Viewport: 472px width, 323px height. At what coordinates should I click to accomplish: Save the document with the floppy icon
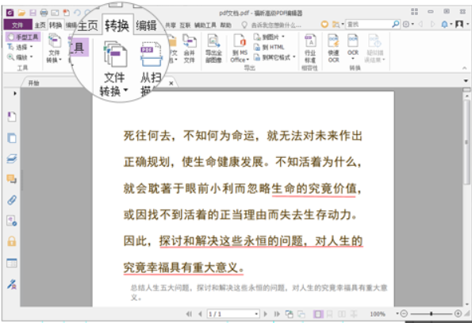pyautogui.click(x=33, y=13)
